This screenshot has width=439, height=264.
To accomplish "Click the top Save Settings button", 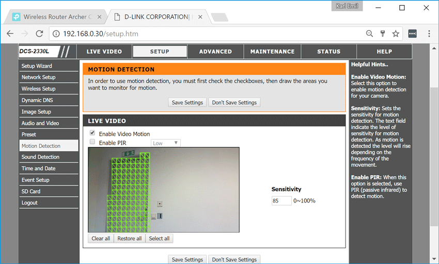I will pyautogui.click(x=187, y=102).
